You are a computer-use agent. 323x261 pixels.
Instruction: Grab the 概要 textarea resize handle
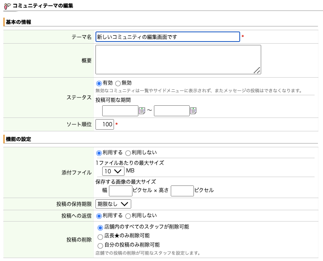point(257,70)
